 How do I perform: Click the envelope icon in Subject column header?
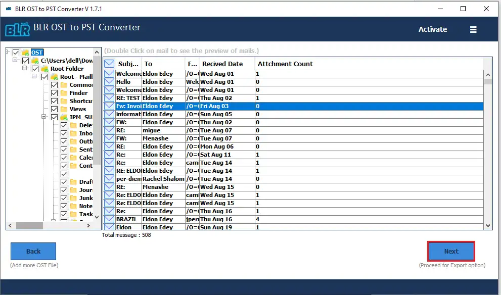[108, 63]
